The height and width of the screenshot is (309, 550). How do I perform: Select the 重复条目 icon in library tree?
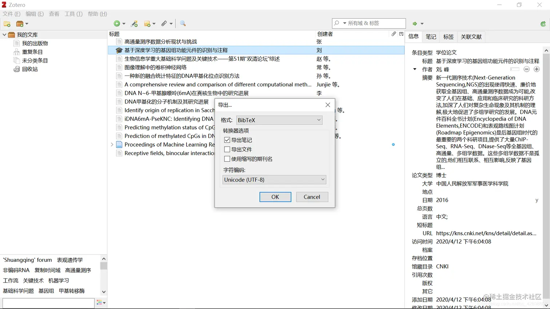pos(16,52)
